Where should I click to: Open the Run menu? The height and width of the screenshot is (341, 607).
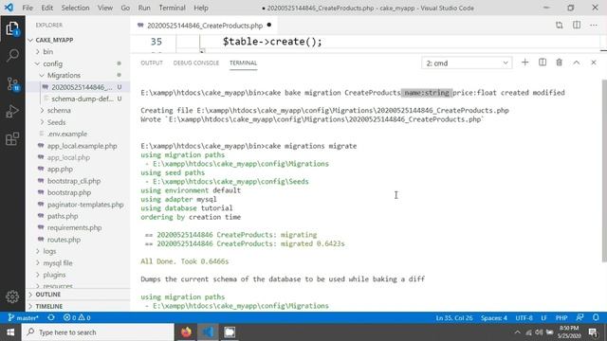[x=144, y=8]
